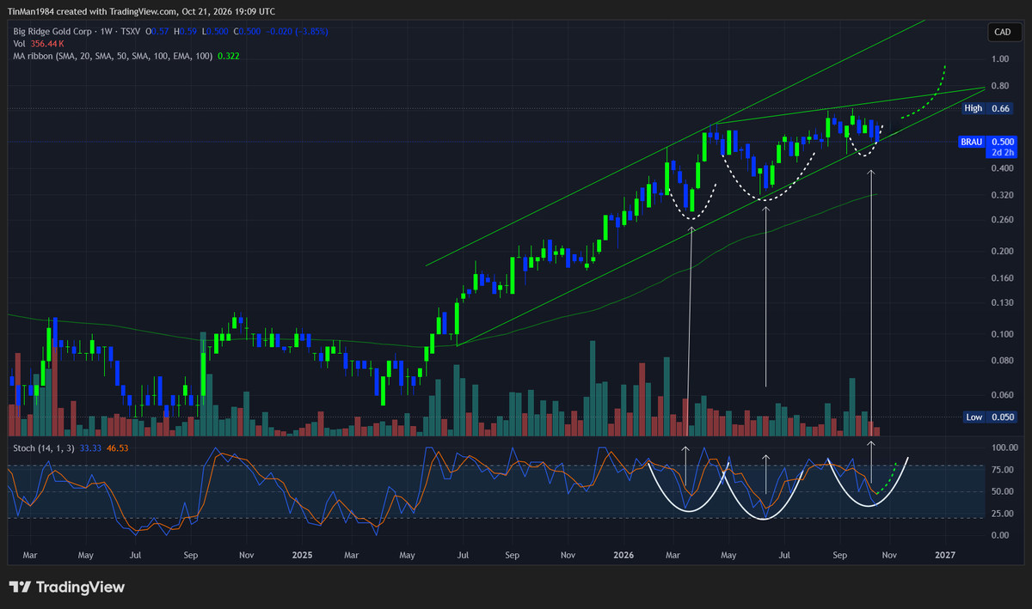Click the 25.00 Stoch axis label
1032x609 pixels.
click(1003, 514)
